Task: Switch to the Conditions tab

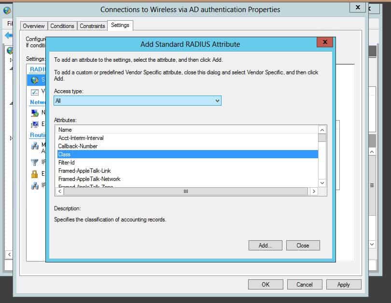Action: (62, 26)
